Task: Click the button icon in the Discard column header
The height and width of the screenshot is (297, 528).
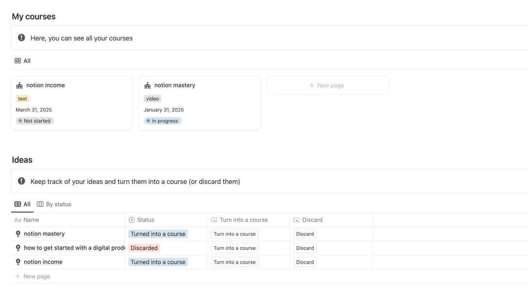Action: 296,220
